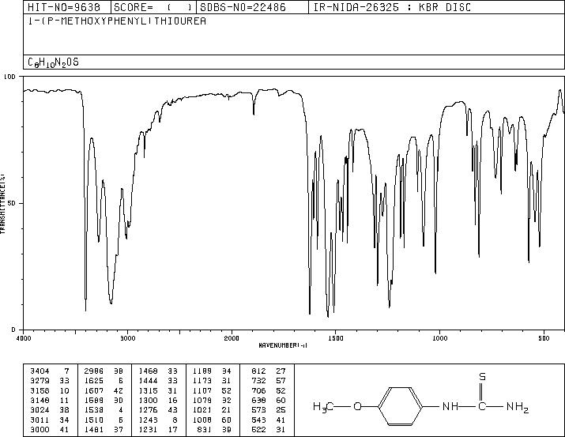Click the oxygen atom O in the structure
This screenshot has height=437, width=565.
(357, 407)
